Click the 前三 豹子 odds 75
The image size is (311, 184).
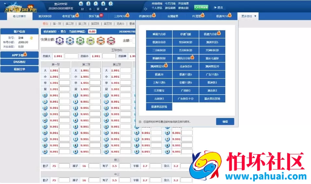54,166
